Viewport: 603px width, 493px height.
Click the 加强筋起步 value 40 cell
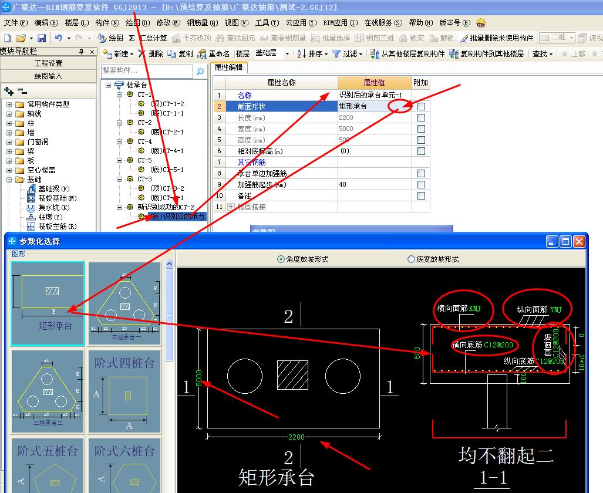point(375,185)
